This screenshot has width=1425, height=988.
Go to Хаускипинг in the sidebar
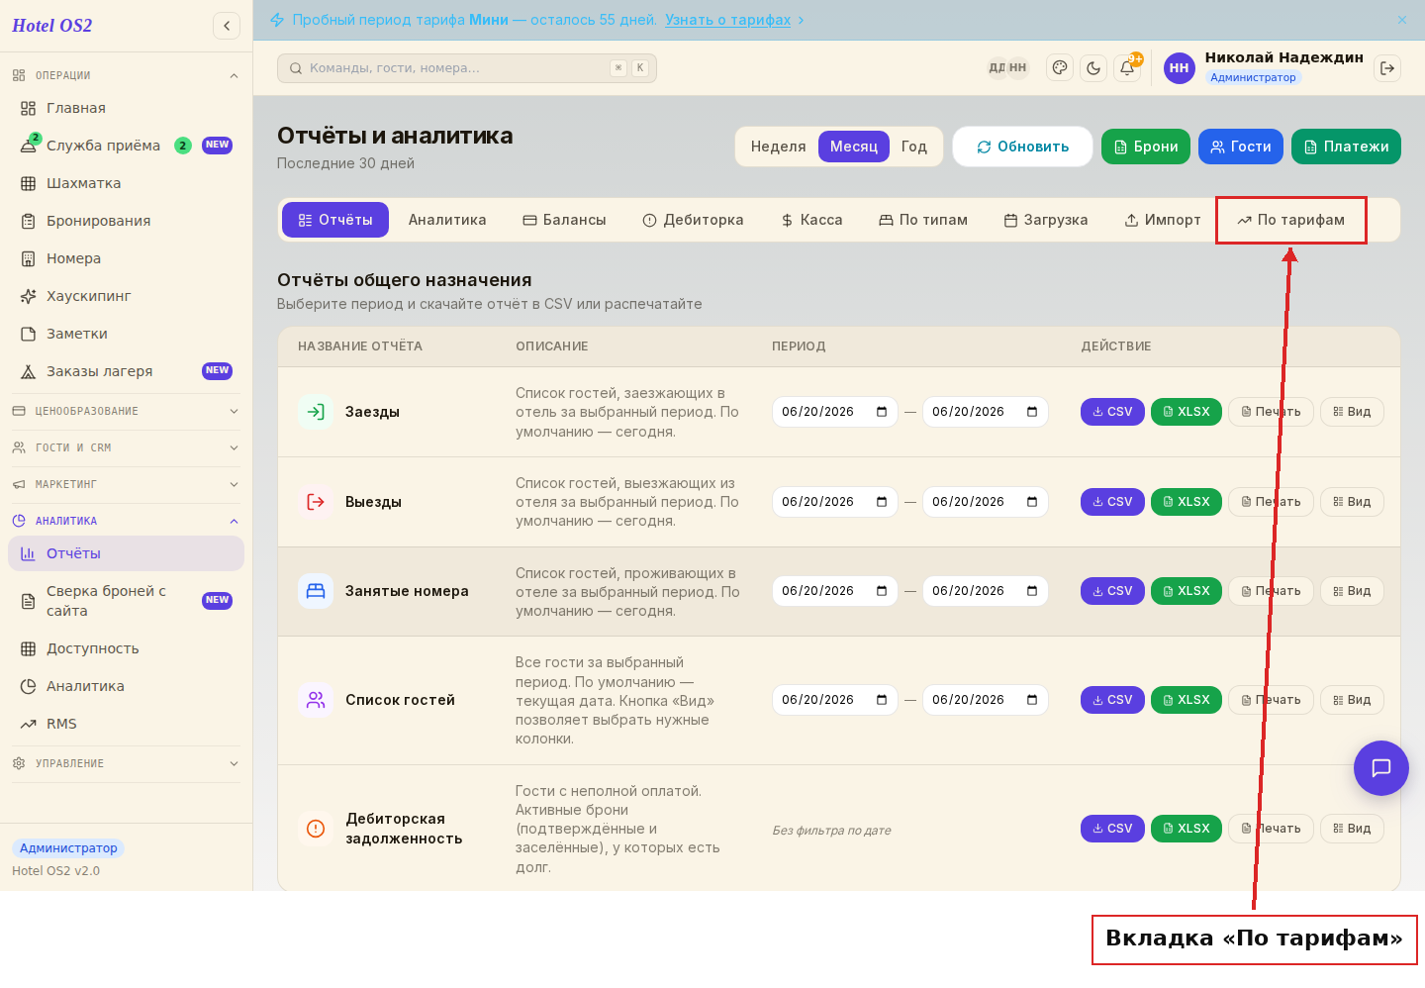[x=126, y=296]
